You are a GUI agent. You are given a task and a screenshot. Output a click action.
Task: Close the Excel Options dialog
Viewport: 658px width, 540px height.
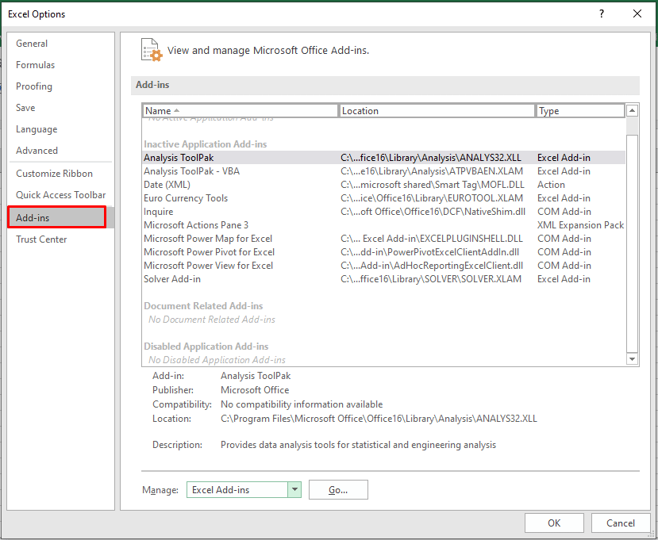[637, 13]
